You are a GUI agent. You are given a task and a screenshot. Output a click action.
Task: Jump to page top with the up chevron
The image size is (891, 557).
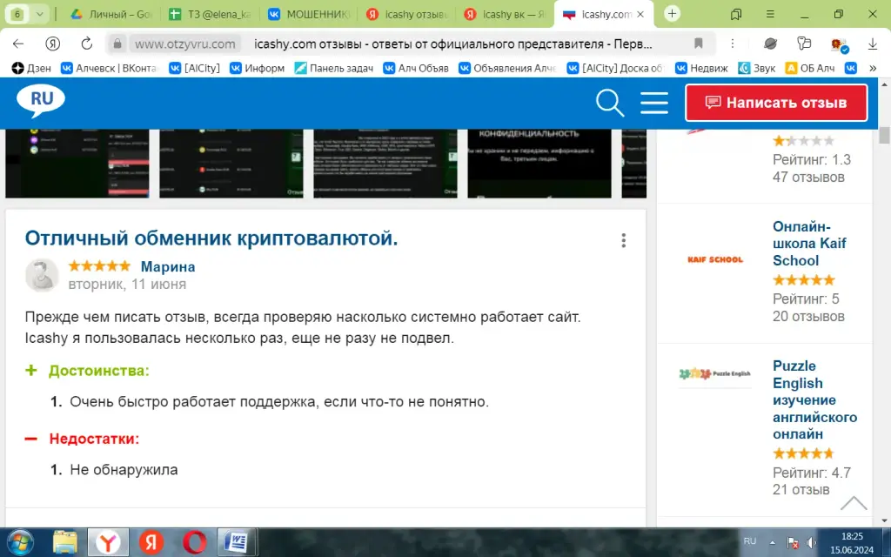click(x=854, y=503)
